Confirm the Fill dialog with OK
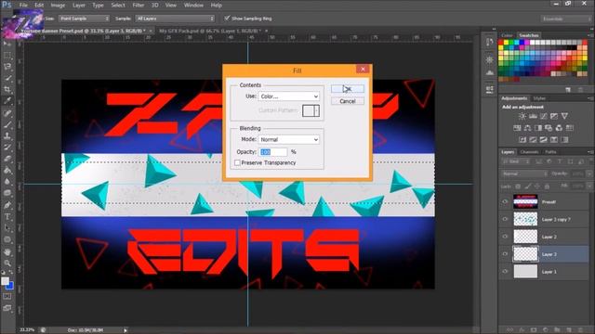 tap(348, 89)
